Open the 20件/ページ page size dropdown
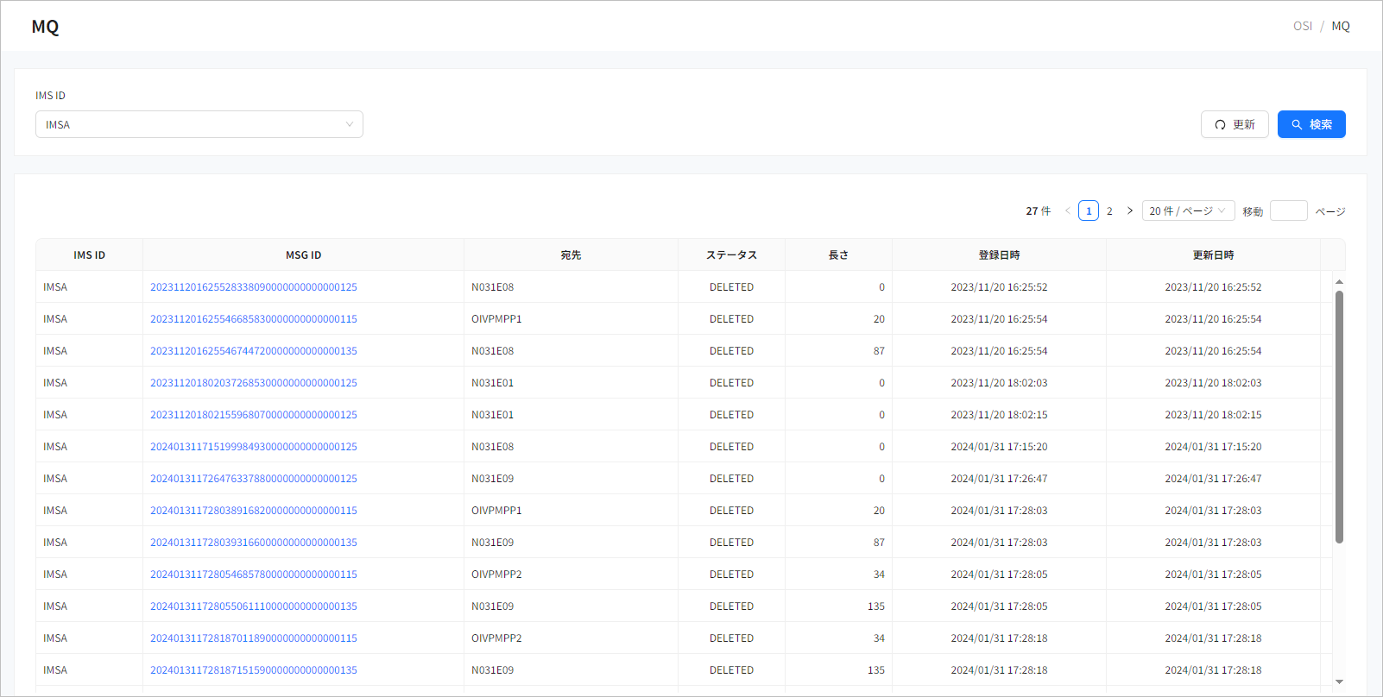Viewport: 1383px width, 697px height. pos(1187,210)
